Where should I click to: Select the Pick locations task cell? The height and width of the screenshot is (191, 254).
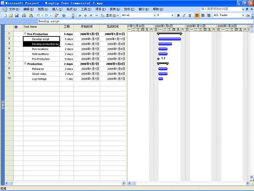coord(41,49)
